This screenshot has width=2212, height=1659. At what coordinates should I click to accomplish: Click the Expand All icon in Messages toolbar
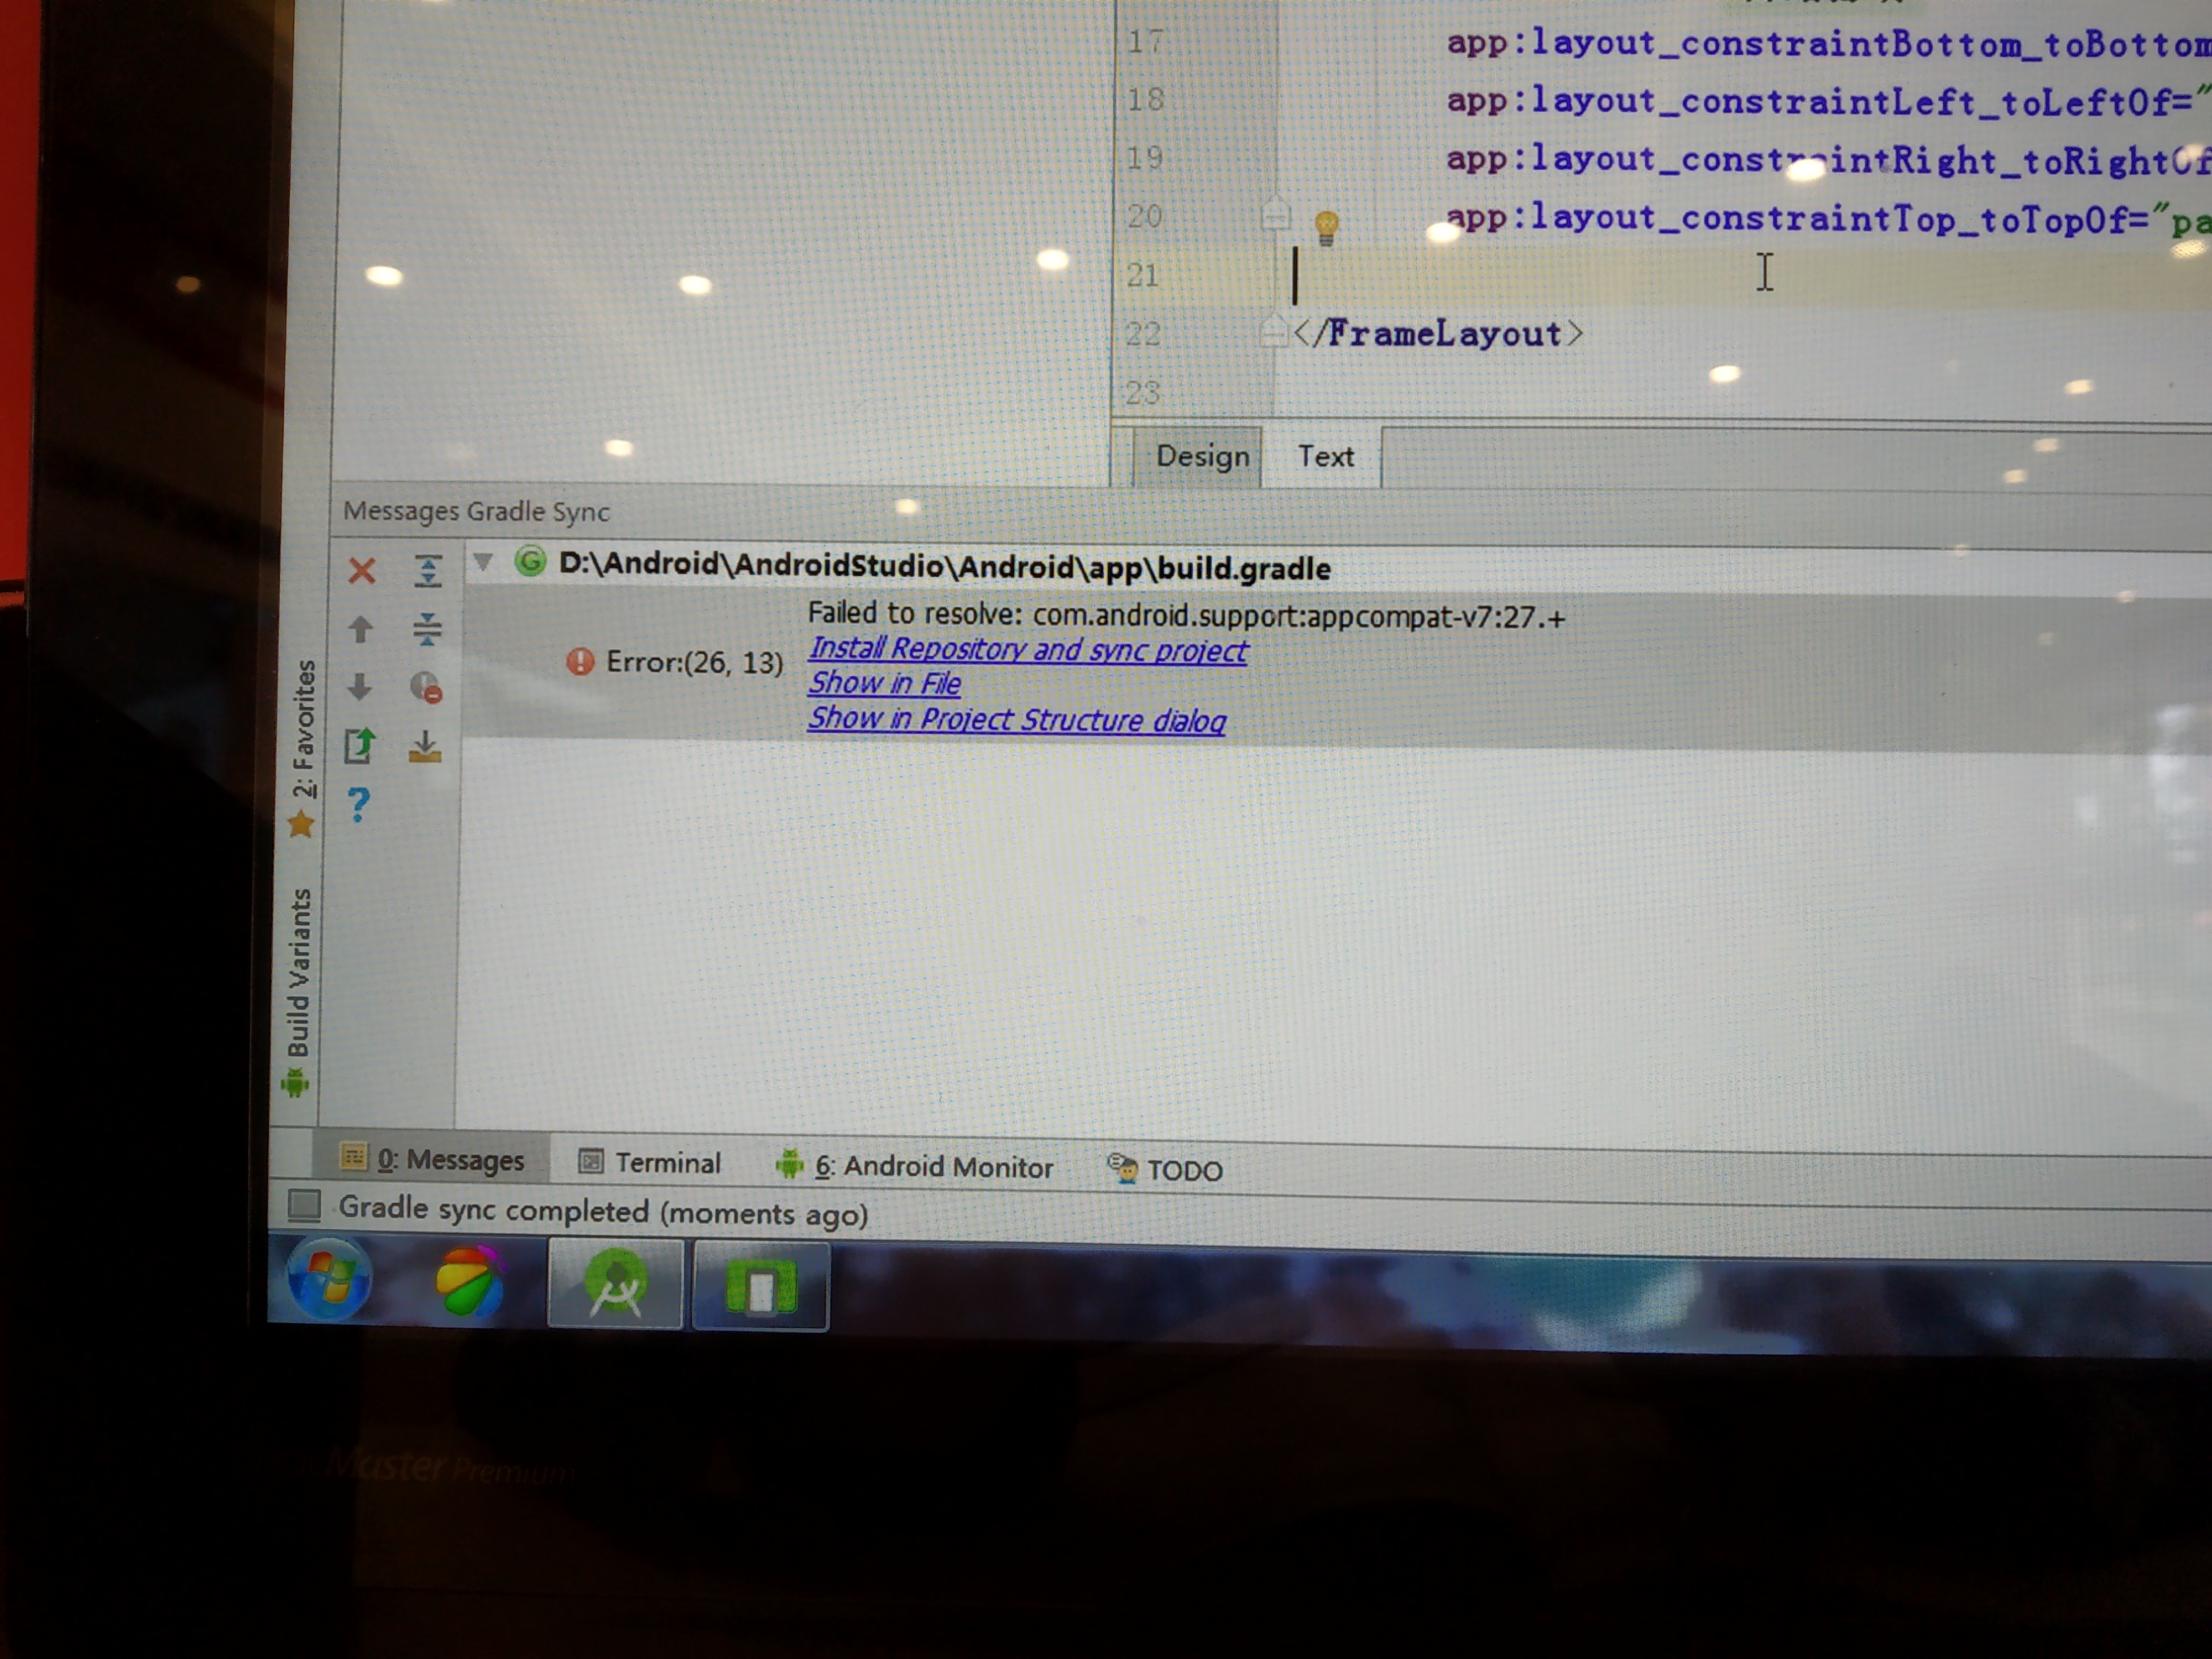(x=428, y=570)
